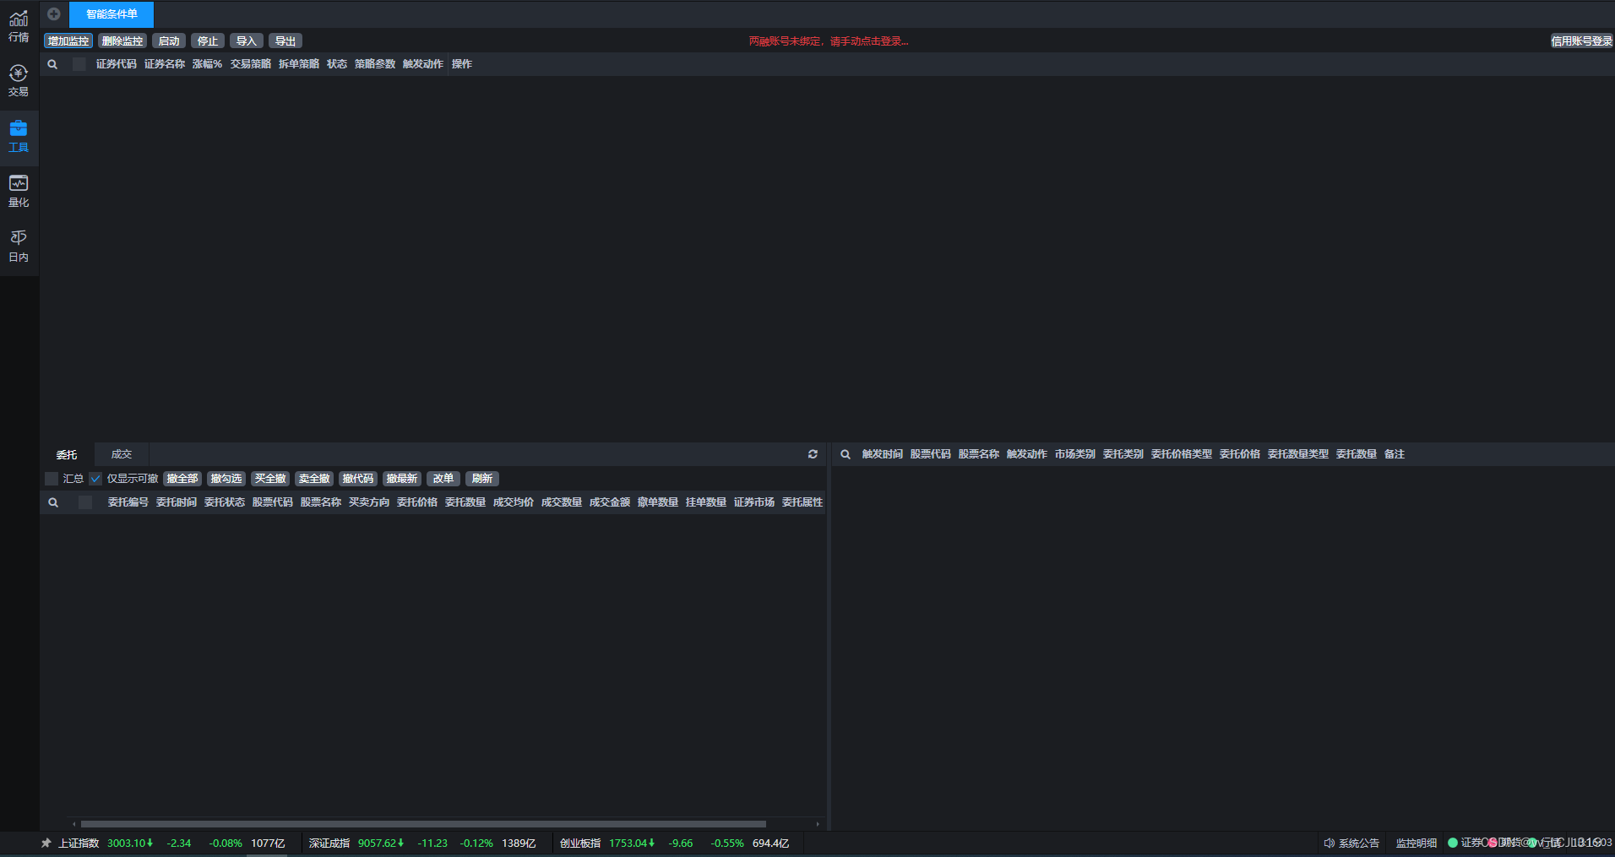This screenshot has height=857, width=1615.
Task: Open the 日内 module in the sidebar
Action: click(18, 244)
